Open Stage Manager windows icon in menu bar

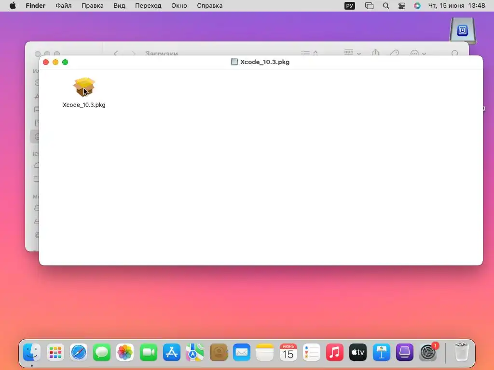pyautogui.click(x=369, y=6)
